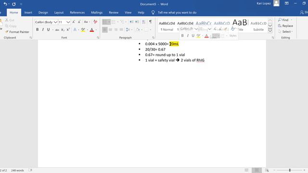Viewport: 308px width, 173px height.
Task: Open the Mailings ribbon tab
Action: point(97,12)
